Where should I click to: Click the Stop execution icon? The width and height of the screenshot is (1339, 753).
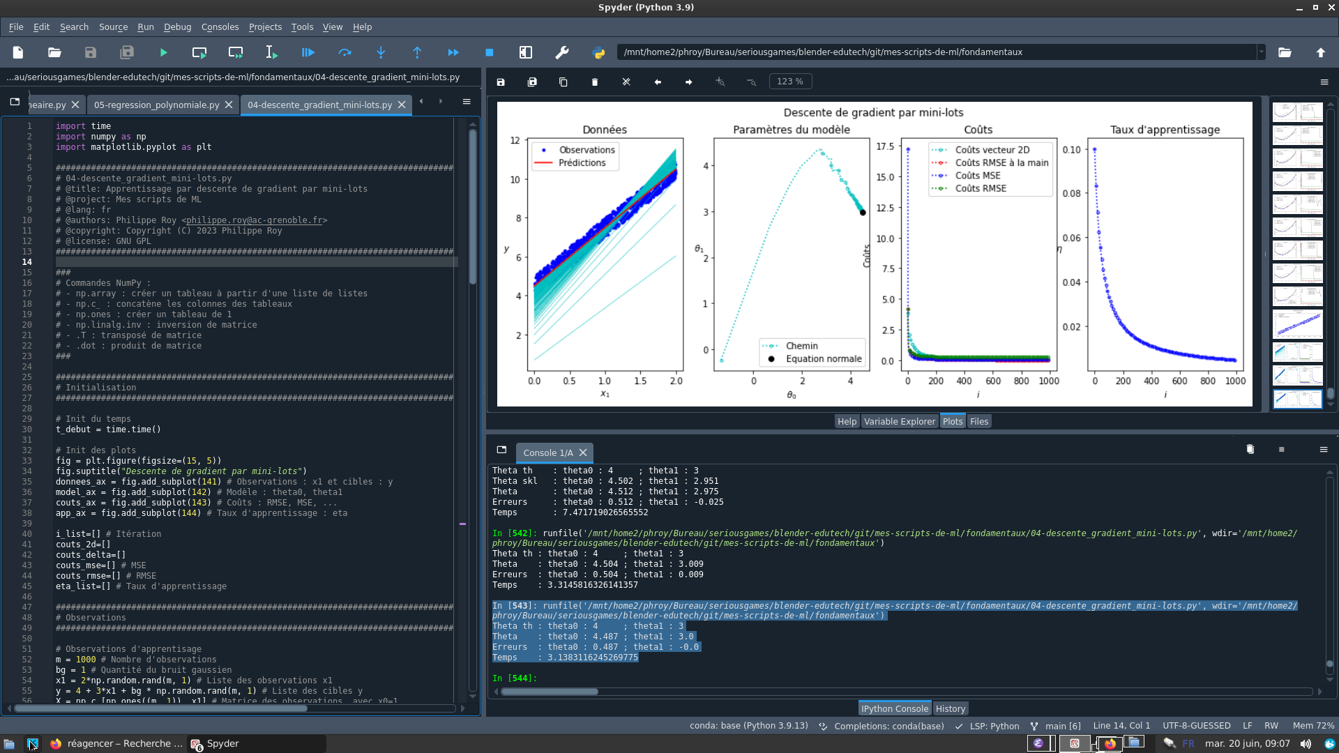(x=490, y=52)
